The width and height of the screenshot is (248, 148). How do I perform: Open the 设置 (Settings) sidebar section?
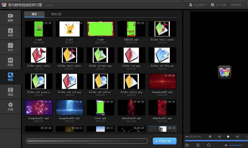pos(10,106)
